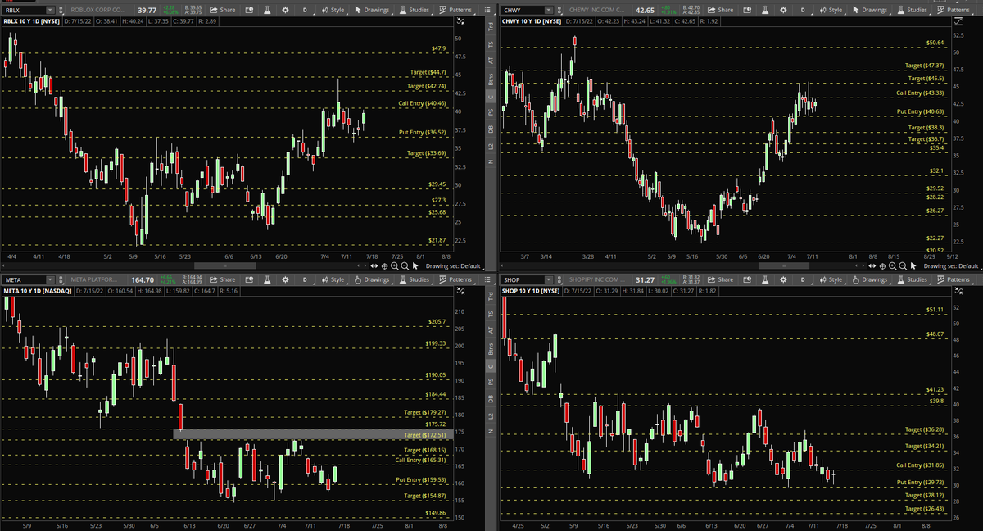Screen dimensions: 983x531
Task: Select the L2 side tab in upper sidebar
Action: point(491,147)
